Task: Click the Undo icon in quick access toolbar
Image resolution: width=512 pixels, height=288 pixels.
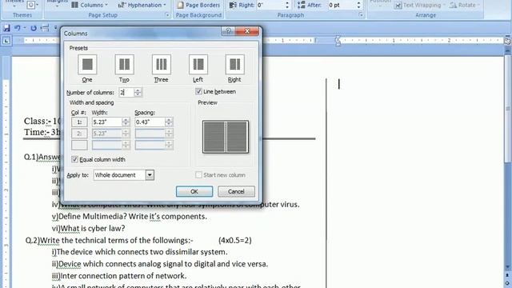Action: 18,29
